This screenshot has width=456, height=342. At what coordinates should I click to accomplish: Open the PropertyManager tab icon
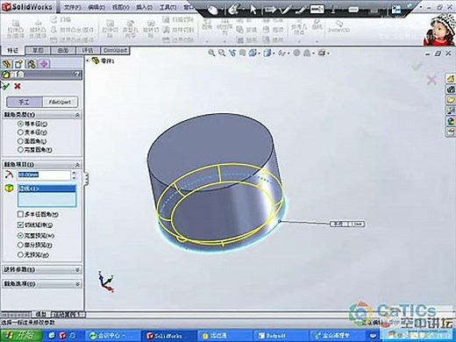coord(19,64)
